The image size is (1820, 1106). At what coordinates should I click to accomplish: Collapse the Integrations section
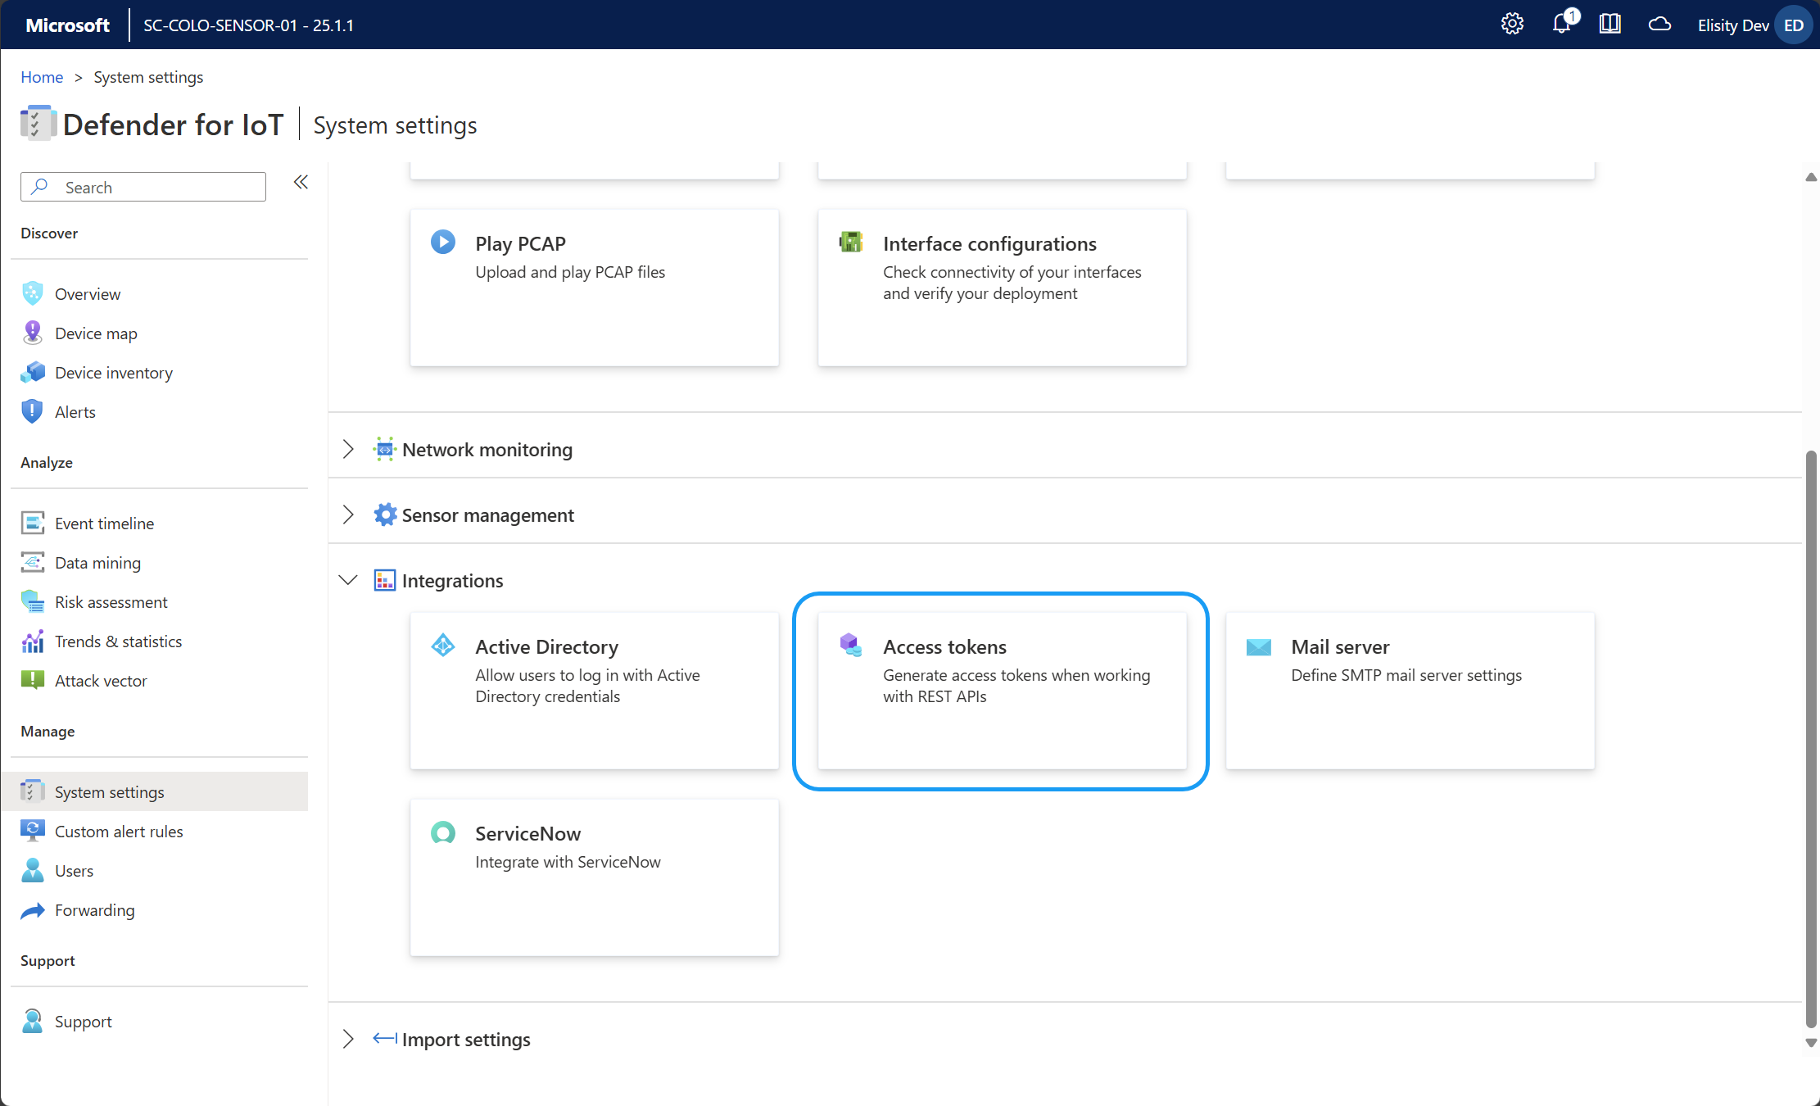coord(348,580)
